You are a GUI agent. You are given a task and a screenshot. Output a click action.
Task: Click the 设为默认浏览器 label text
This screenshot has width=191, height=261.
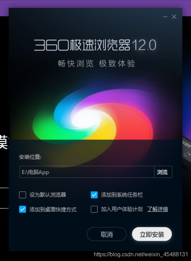(x=48, y=195)
